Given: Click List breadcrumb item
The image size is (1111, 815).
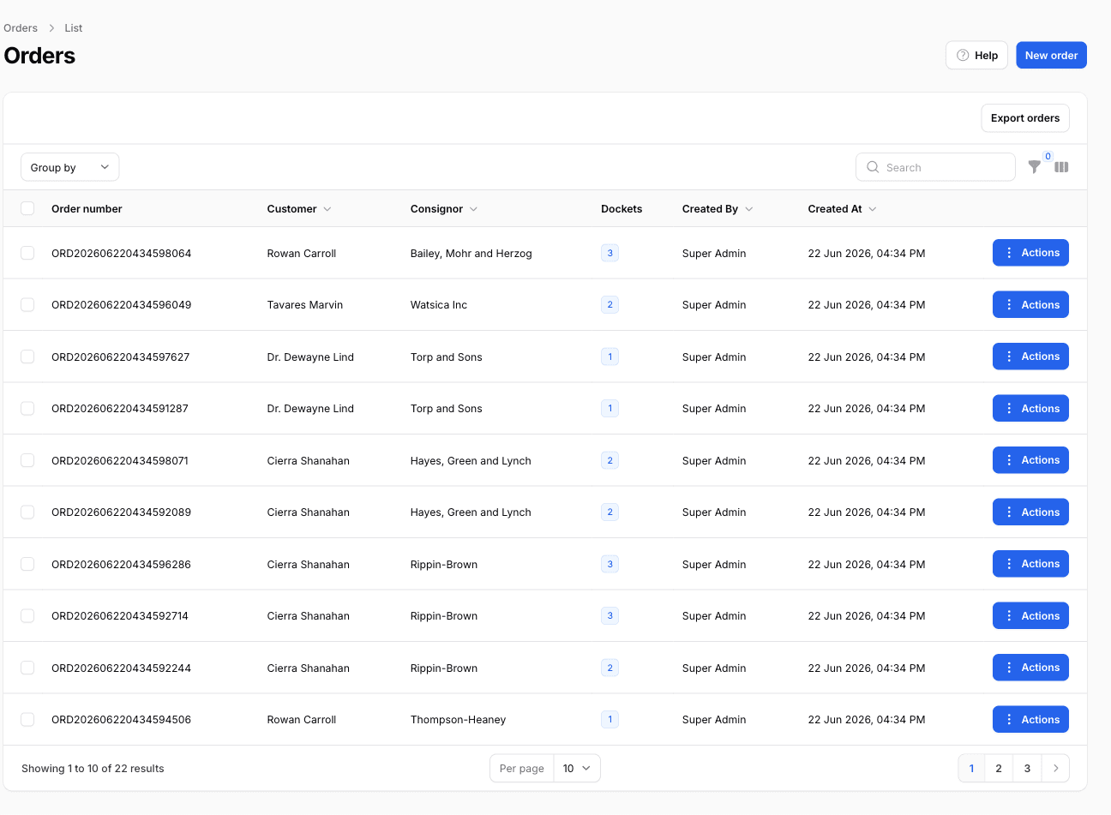Looking at the screenshot, I should click(x=74, y=28).
